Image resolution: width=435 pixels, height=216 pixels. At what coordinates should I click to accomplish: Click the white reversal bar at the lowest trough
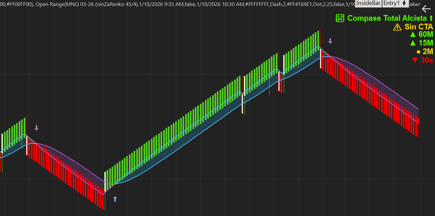pos(105,181)
